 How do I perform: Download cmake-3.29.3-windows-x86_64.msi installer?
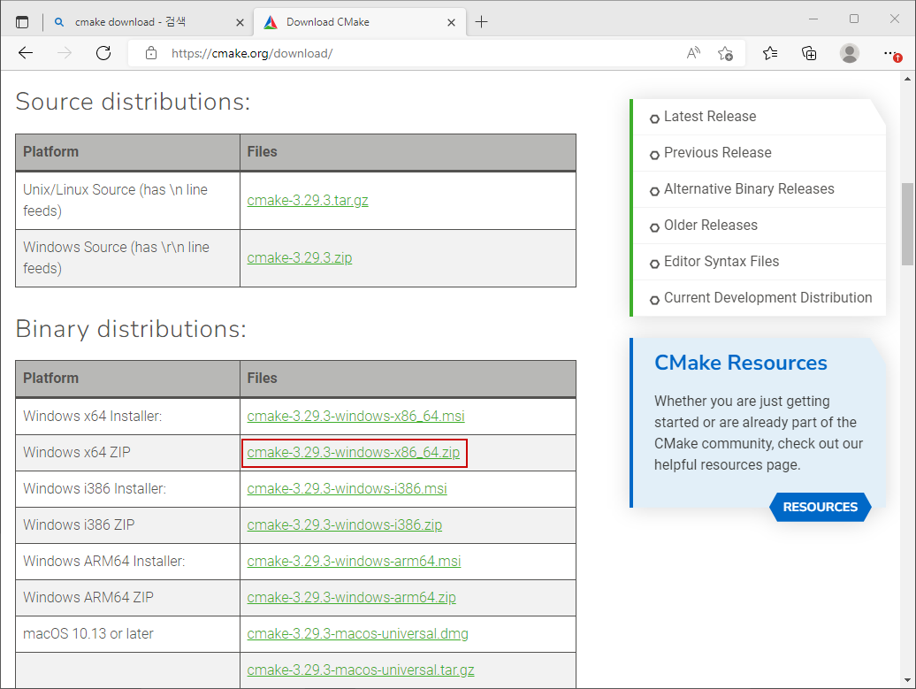tap(355, 416)
